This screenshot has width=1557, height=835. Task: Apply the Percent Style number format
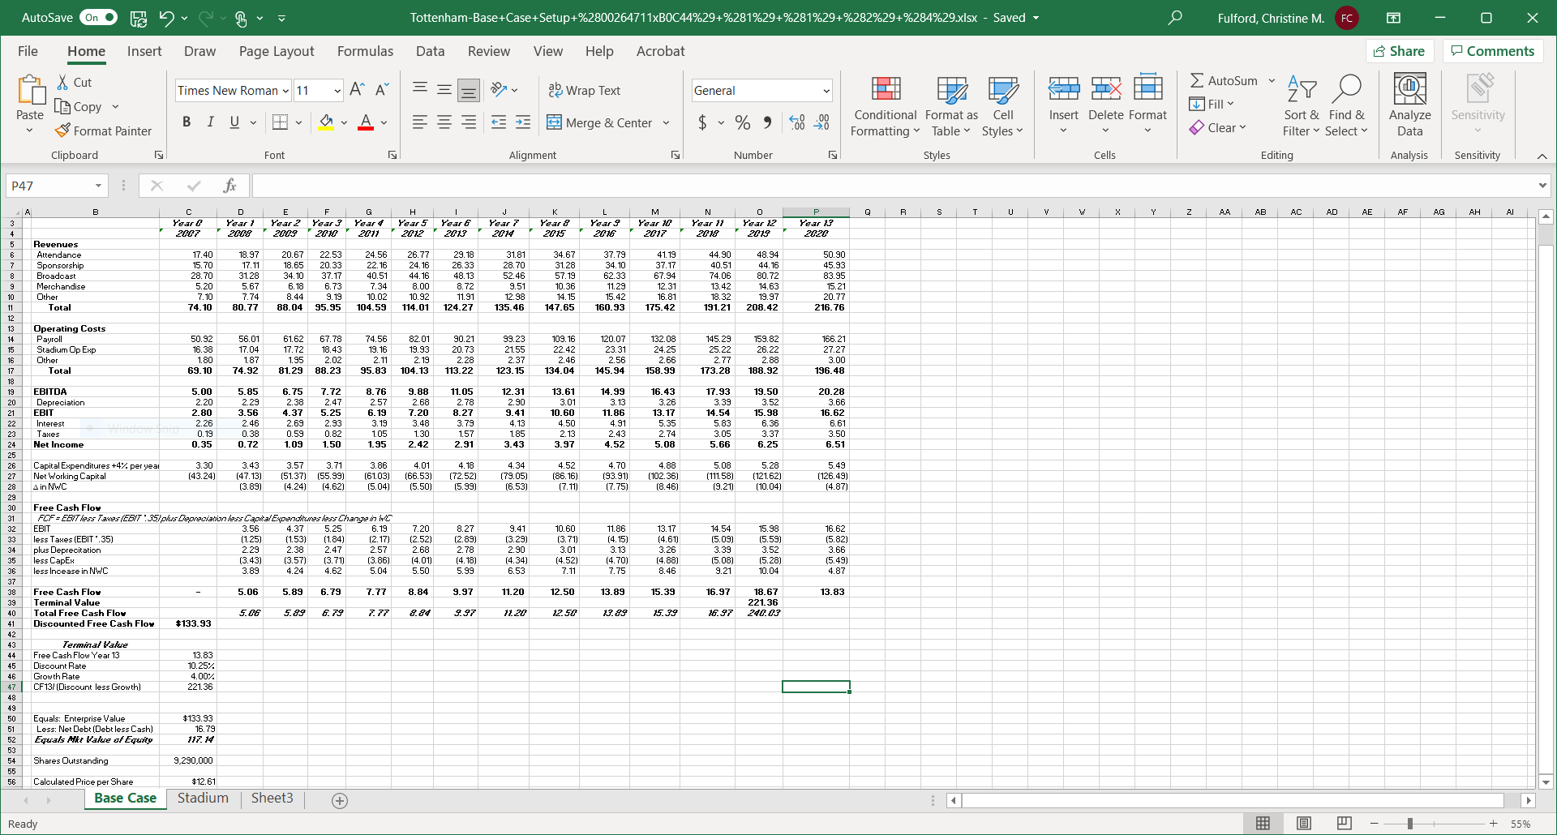tap(742, 122)
